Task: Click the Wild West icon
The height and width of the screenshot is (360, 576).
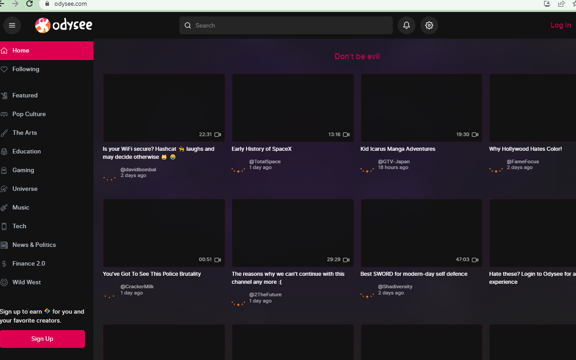Action: (4, 282)
